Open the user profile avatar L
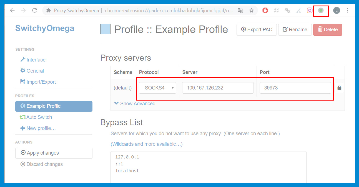359x187 pixels. coord(337,11)
